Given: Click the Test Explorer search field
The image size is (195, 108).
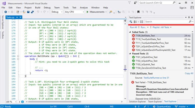Looking at the screenshot, I should pos(166,22).
